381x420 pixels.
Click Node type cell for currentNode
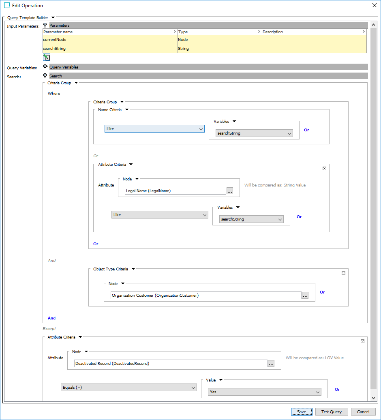(220, 40)
